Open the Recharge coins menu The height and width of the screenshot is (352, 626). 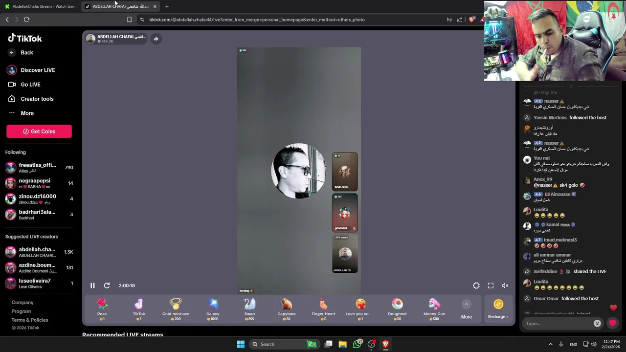498,310
